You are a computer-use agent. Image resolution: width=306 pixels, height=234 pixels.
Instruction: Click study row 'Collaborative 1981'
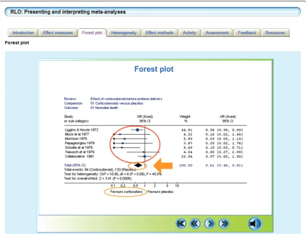coord(80,156)
